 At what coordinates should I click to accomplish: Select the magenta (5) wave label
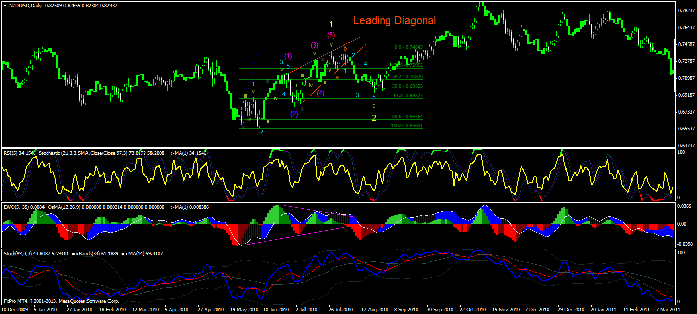(x=331, y=35)
